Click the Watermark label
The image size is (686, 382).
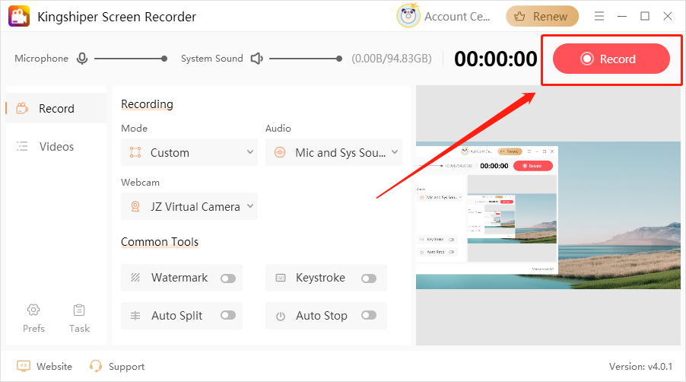(179, 278)
